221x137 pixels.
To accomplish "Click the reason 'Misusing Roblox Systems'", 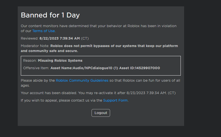I will coord(60,61).
